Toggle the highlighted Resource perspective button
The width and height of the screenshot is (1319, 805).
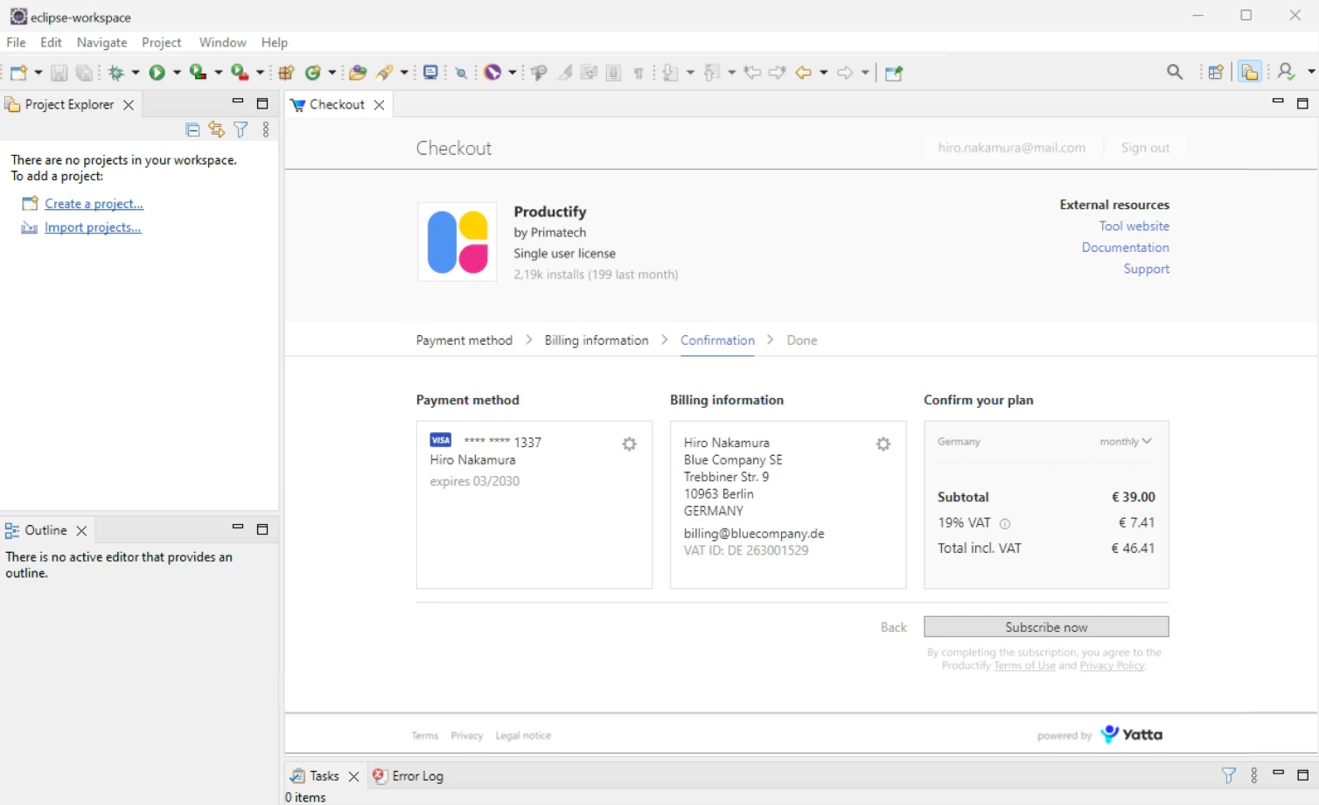pyautogui.click(x=1250, y=73)
